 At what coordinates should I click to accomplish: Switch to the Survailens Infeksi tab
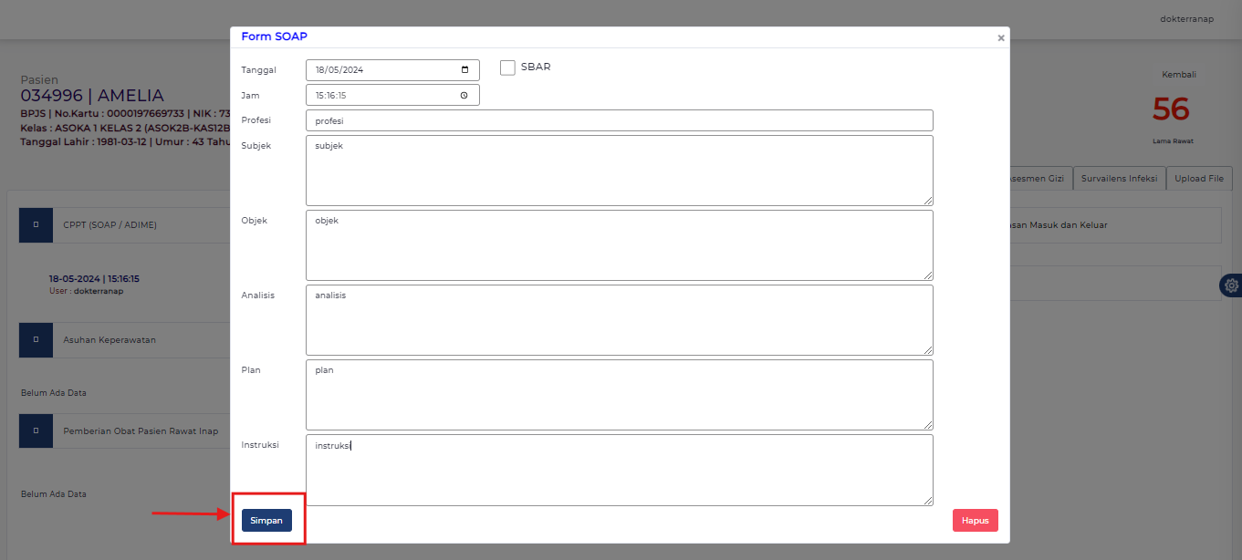tap(1119, 178)
